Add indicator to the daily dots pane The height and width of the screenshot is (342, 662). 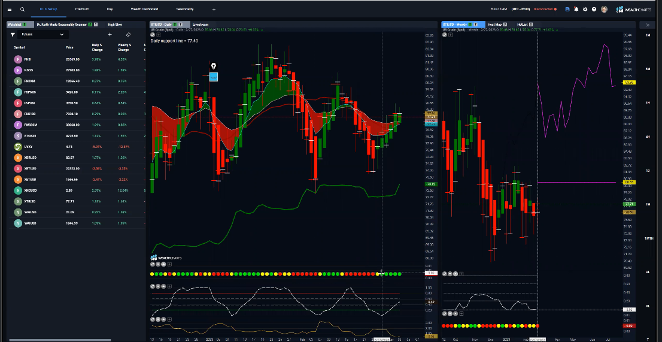click(x=169, y=264)
